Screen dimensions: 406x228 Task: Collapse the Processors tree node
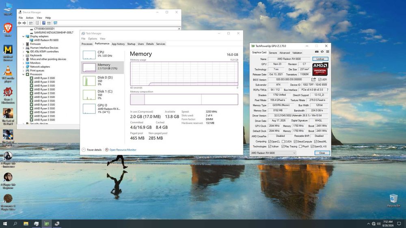click(23, 75)
